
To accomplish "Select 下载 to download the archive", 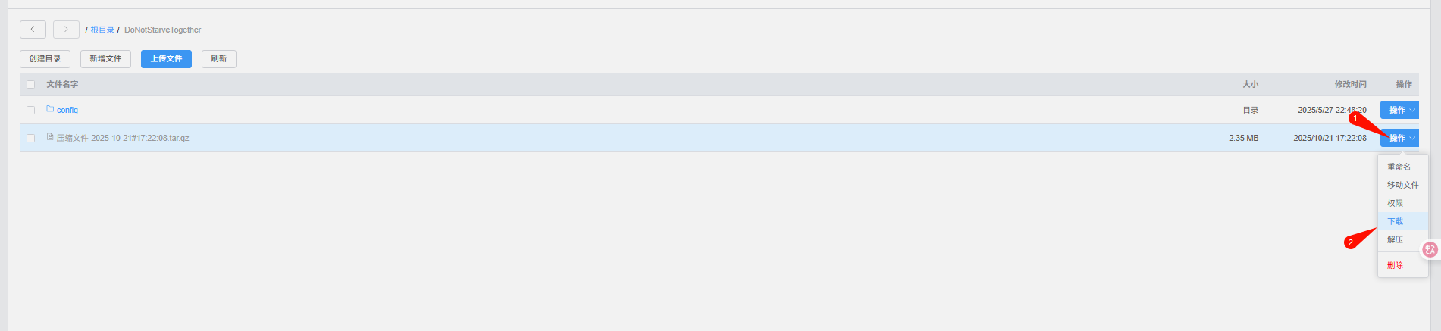I will click(x=1395, y=221).
